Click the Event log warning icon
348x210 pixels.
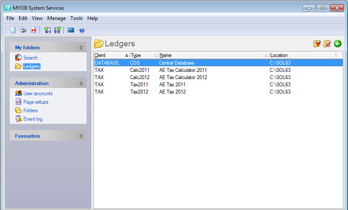tap(18, 119)
